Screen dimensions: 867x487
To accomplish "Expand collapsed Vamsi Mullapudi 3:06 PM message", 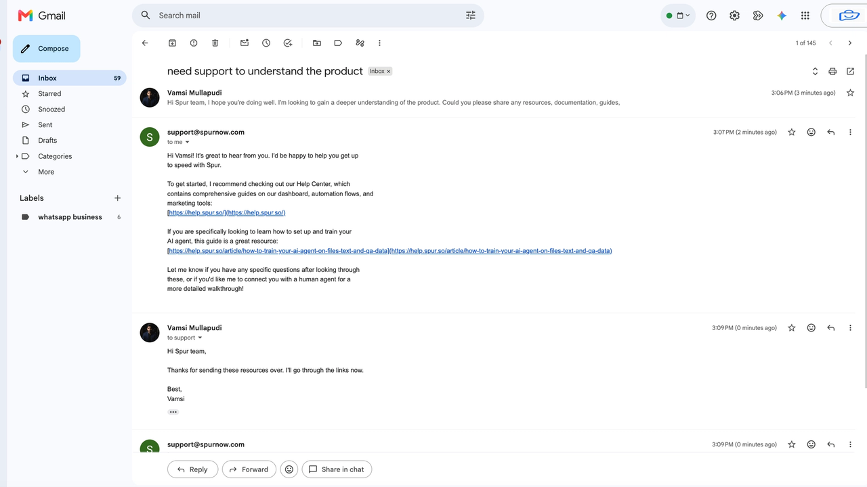I will [x=493, y=97].
